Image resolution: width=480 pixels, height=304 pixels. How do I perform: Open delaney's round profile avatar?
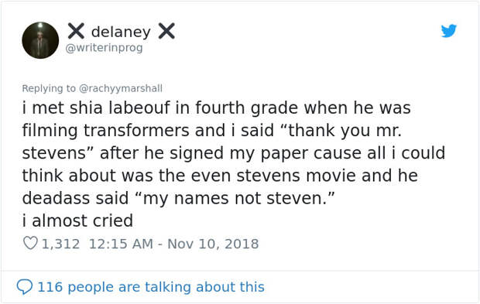tap(40, 40)
